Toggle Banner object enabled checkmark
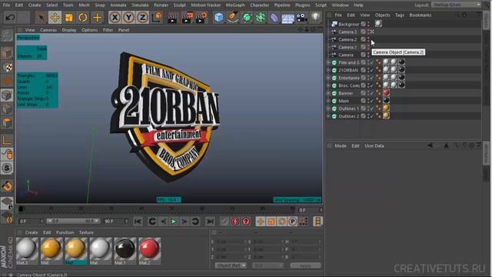492x277 pixels. [x=372, y=93]
